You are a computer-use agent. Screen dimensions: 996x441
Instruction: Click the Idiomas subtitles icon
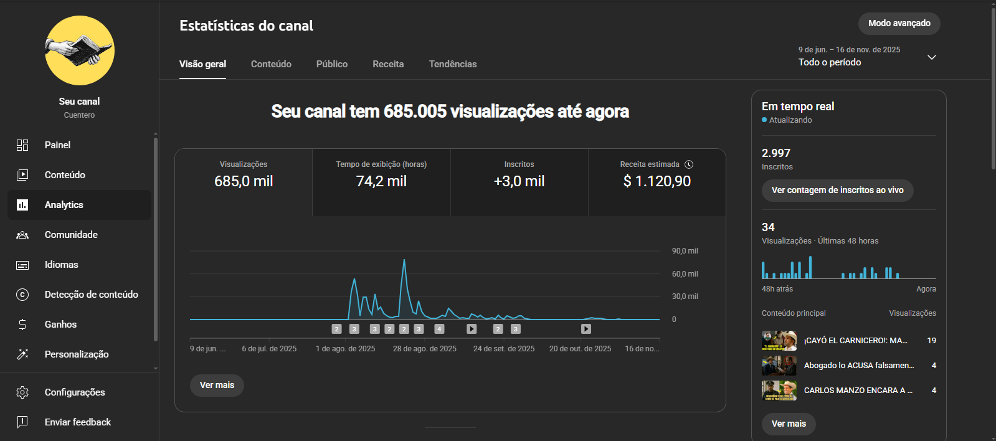pos(22,265)
